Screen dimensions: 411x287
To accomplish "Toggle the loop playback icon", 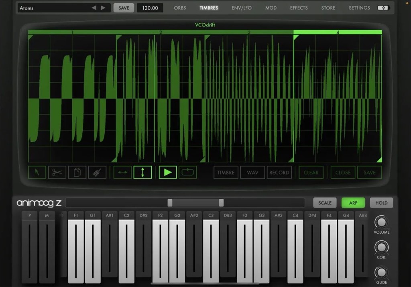I will [187, 172].
